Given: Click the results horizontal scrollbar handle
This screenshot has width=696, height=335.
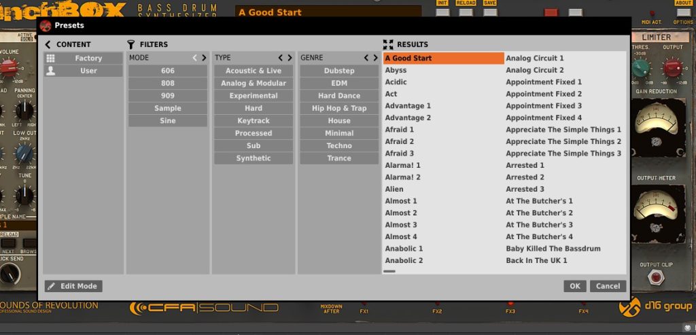Looking at the screenshot, I should coord(389,271).
